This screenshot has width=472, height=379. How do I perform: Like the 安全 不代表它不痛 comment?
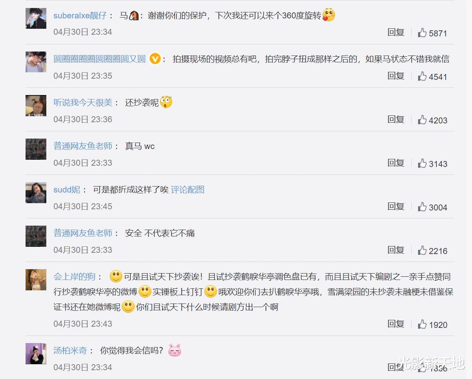(x=422, y=250)
